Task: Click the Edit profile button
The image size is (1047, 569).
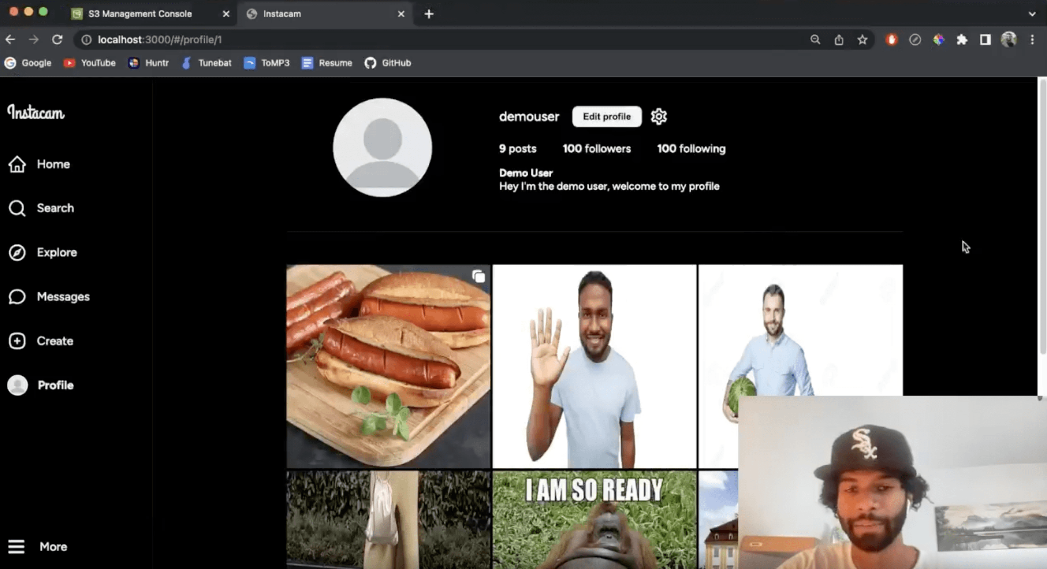Action: (607, 117)
